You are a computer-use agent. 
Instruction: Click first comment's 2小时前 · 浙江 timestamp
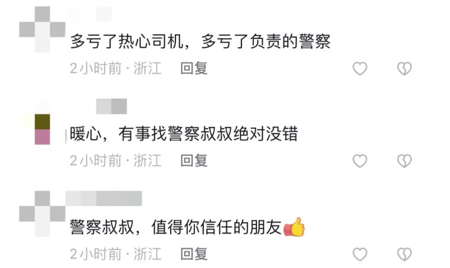(x=116, y=68)
